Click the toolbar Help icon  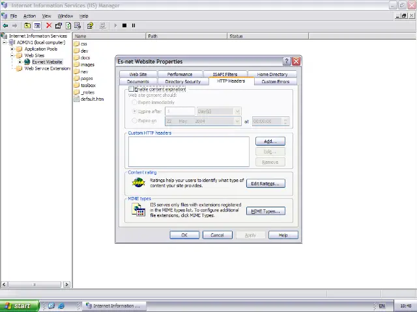pyautogui.click(x=90, y=25)
